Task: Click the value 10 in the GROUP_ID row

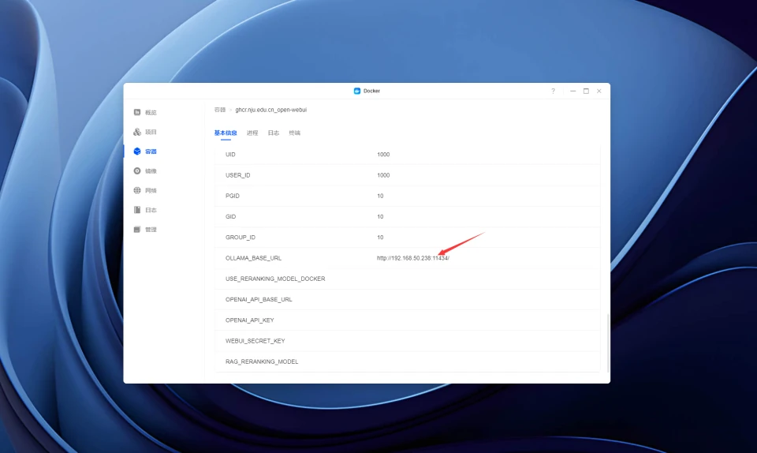Action: point(380,238)
